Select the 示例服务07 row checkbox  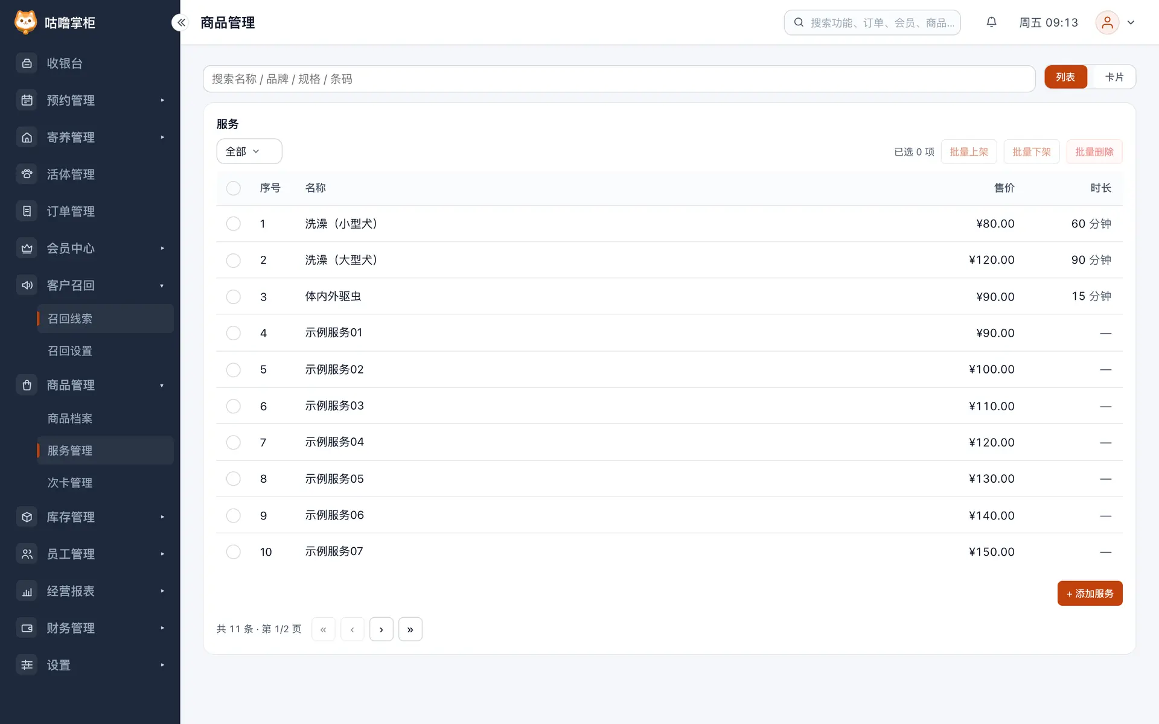(x=233, y=552)
